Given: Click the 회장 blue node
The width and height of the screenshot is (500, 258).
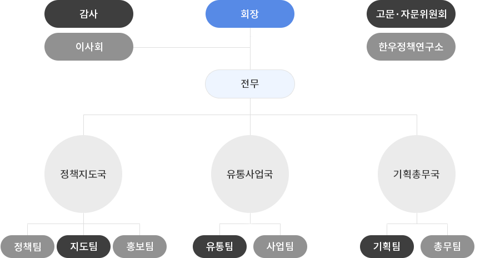Looking at the screenshot, I should pos(250,14).
